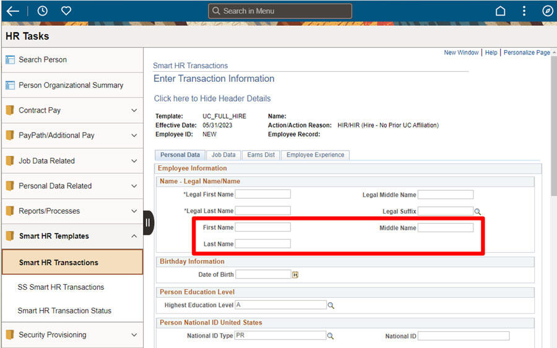This screenshot has width=557, height=348.
Task: Click the First Name field
Action: click(x=263, y=227)
